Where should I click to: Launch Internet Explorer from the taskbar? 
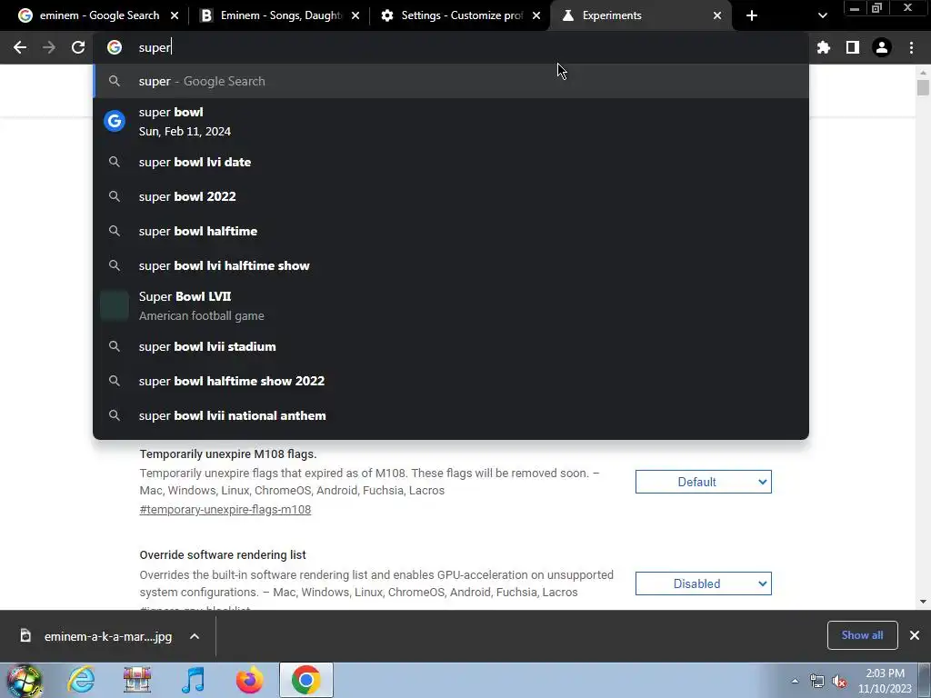click(x=80, y=680)
